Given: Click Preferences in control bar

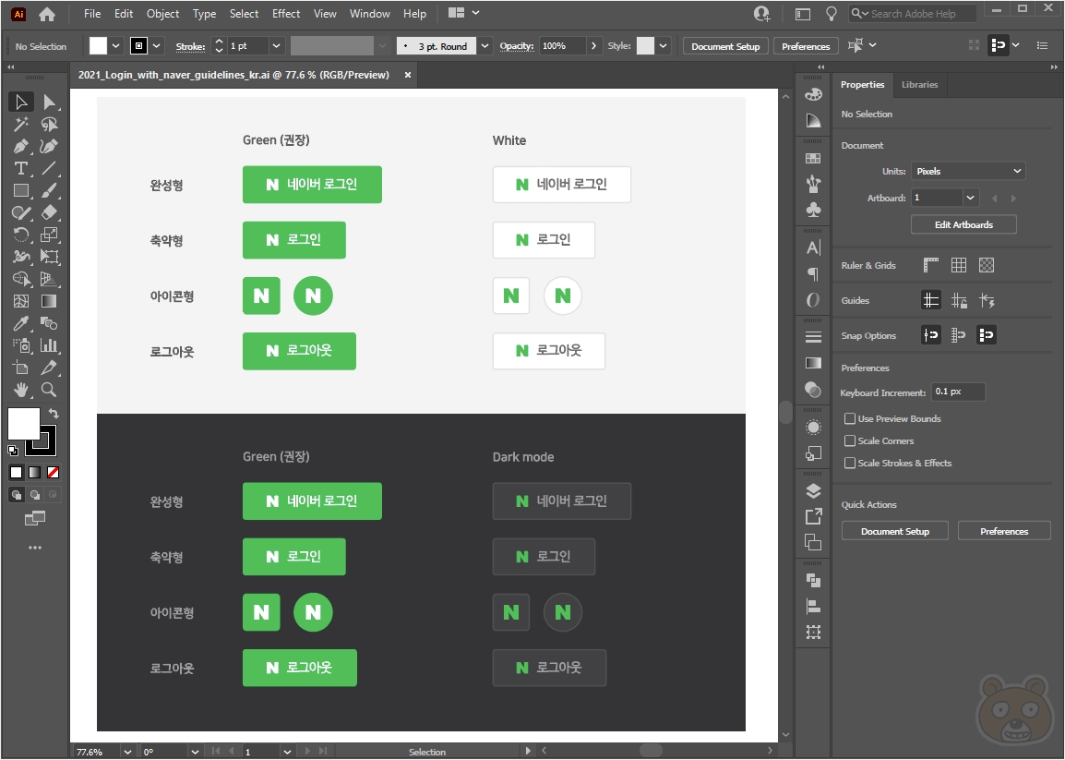Looking at the screenshot, I should [806, 46].
